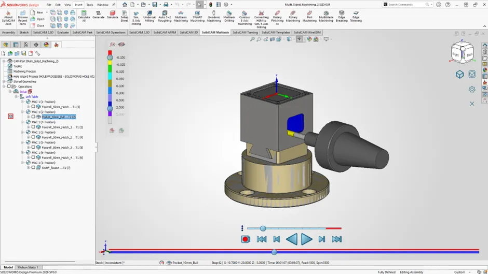
Task: Open the SolidCAM manager panel tab icon
Action: click(x=57, y=45)
